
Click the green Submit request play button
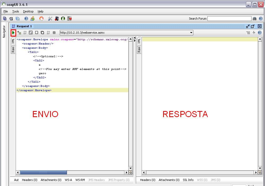pyautogui.click(x=13, y=33)
